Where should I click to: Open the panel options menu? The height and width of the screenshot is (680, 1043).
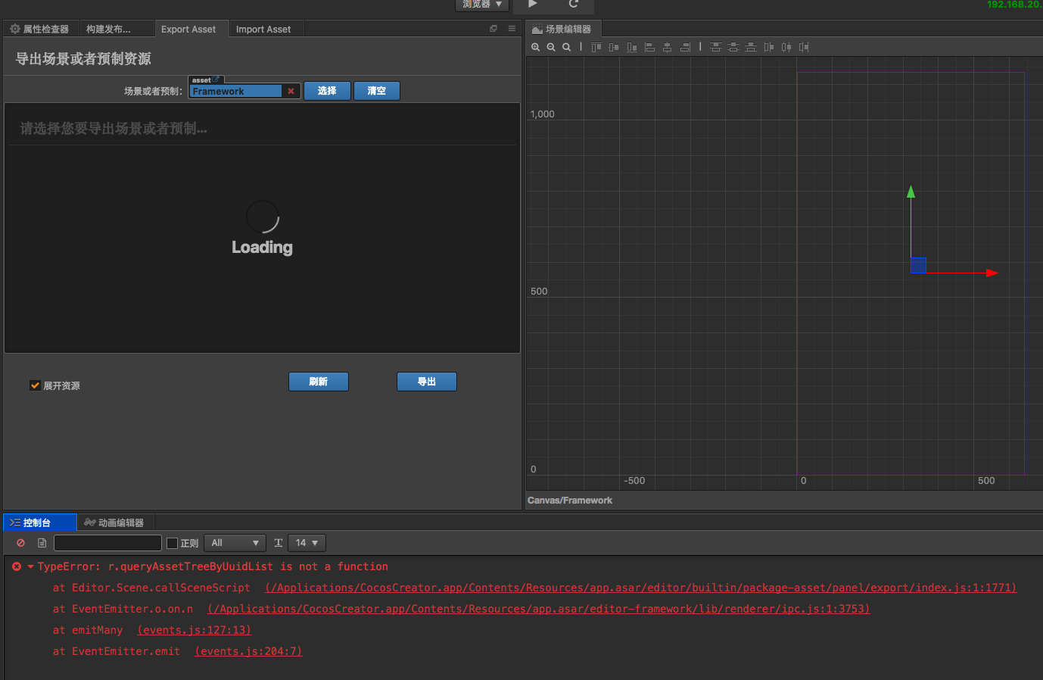click(x=512, y=29)
